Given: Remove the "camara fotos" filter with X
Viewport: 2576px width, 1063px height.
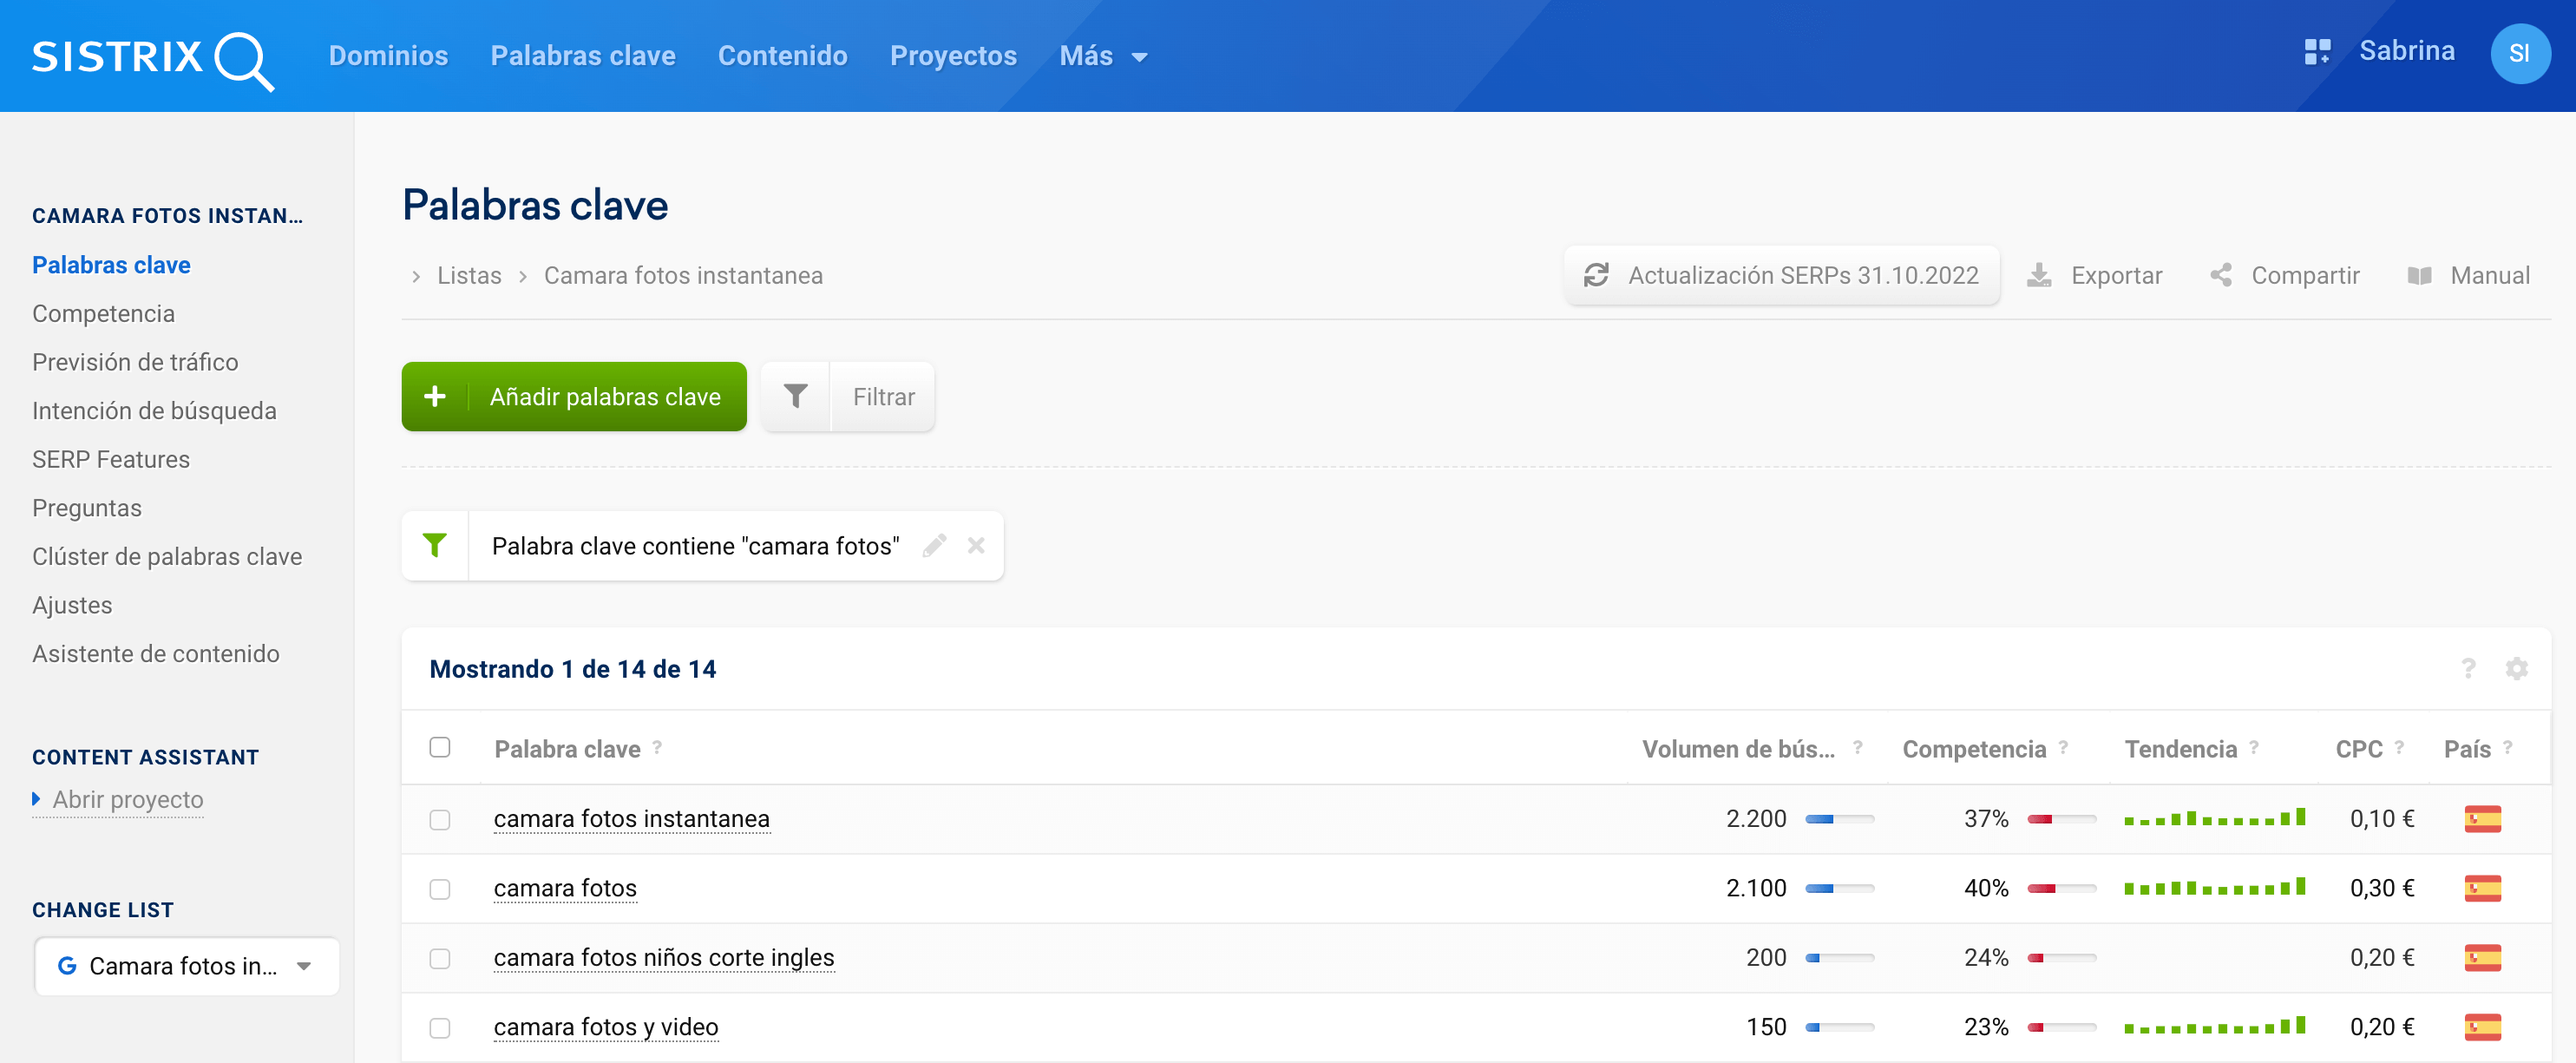Looking at the screenshot, I should pyautogui.click(x=976, y=546).
